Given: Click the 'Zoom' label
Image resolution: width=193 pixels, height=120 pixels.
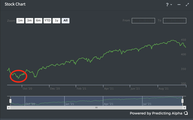Looking at the screenshot, I should click(x=11, y=21).
